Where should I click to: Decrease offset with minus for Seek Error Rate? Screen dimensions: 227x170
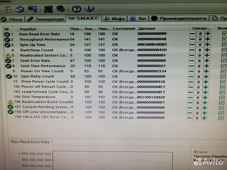tap(192, 60)
